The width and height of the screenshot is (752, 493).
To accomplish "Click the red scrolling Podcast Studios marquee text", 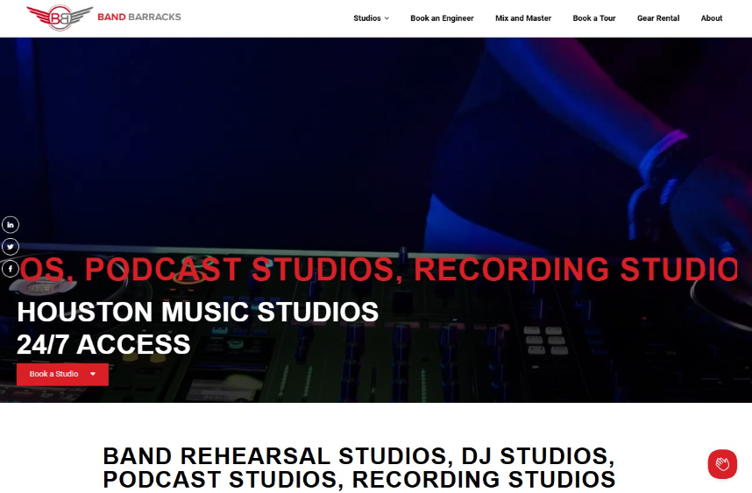I will [378, 269].
